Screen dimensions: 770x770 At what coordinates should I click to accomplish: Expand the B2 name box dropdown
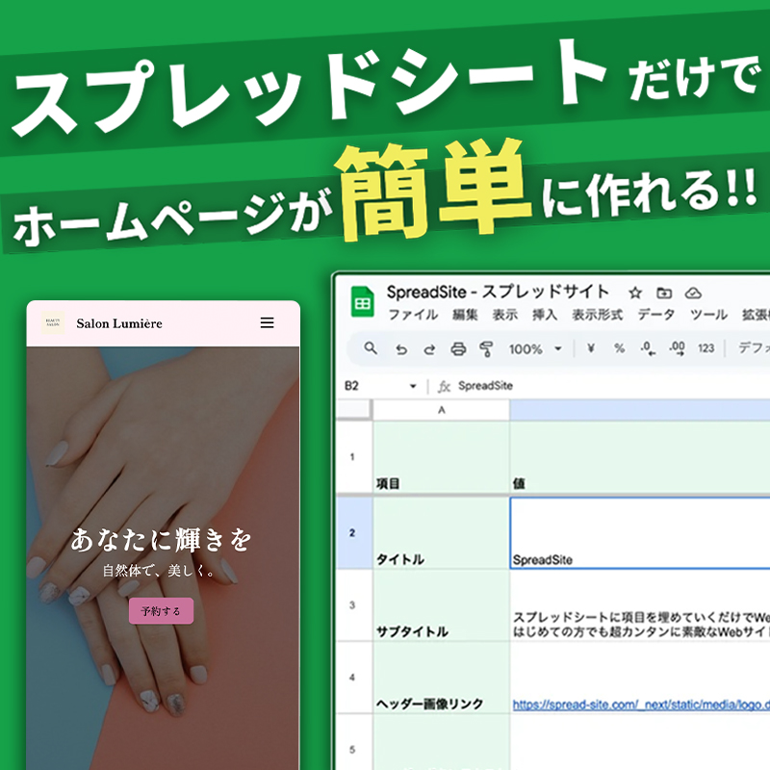tap(413, 386)
